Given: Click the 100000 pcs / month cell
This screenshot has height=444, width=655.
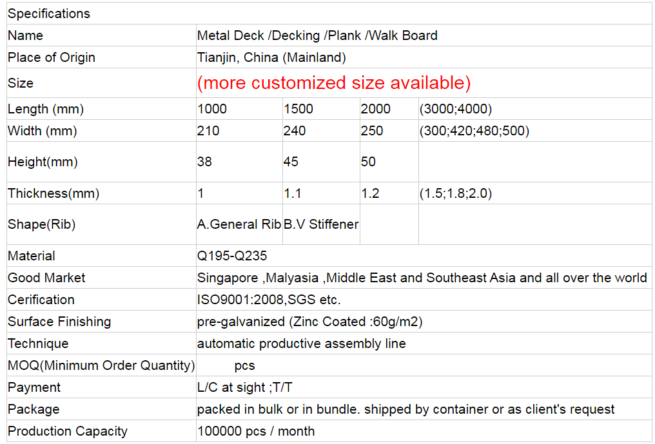Looking at the screenshot, I should (x=256, y=431).
